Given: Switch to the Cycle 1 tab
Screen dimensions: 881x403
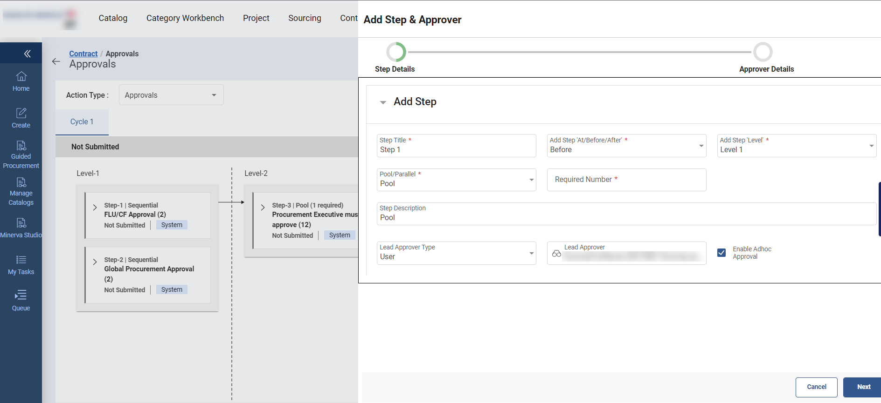Looking at the screenshot, I should (82, 122).
